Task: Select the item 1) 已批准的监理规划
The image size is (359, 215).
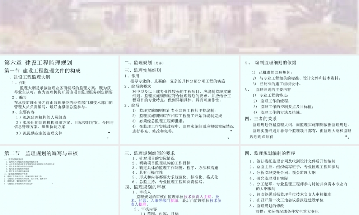Action: [x=272, y=73]
